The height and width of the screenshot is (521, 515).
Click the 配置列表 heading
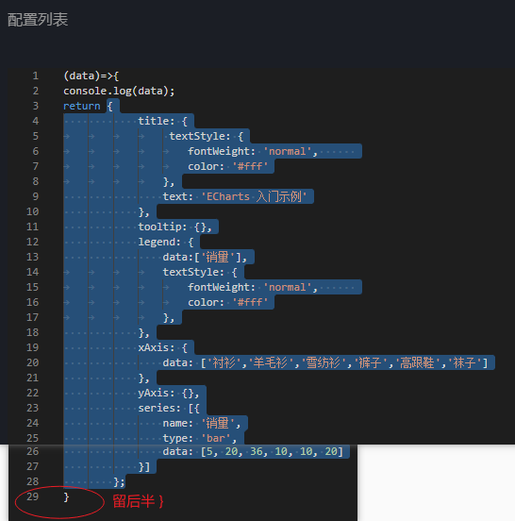38,20
